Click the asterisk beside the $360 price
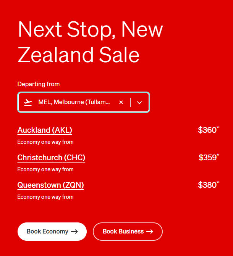 [218, 127]
